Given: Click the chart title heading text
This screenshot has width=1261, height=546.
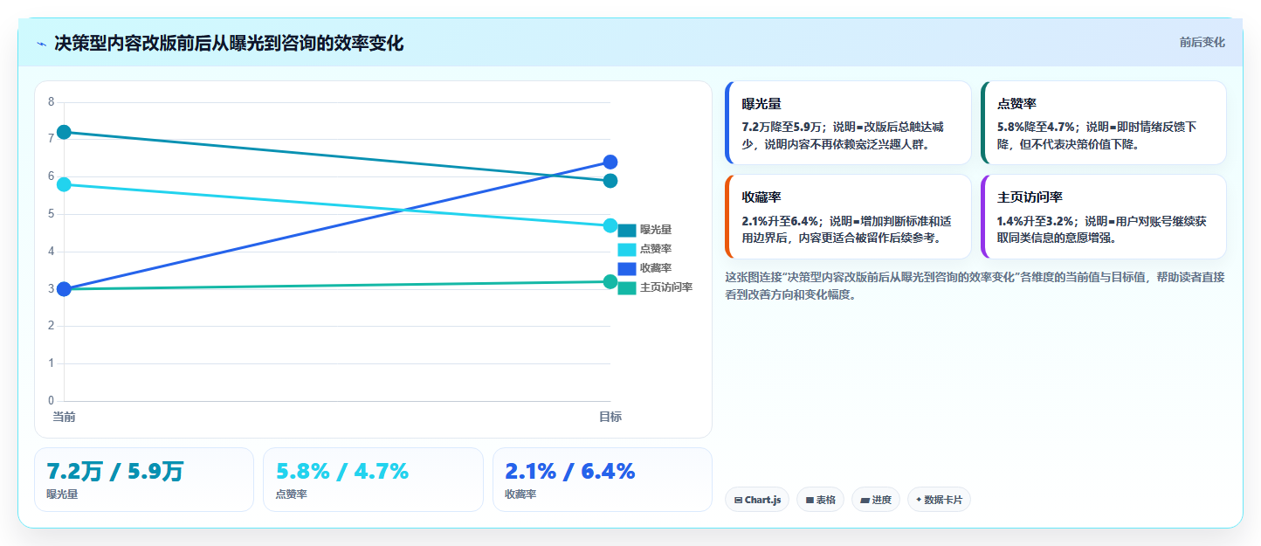Looking at the screenshot, I should point(229,44).
